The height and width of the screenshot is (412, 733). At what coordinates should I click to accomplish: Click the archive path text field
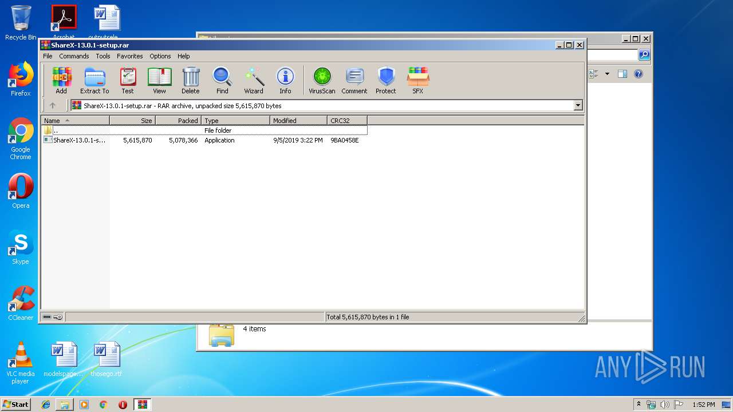[x=322, y=105]
